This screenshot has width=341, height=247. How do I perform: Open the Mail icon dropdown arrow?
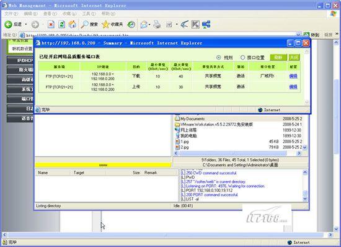[x=149, y=24]
